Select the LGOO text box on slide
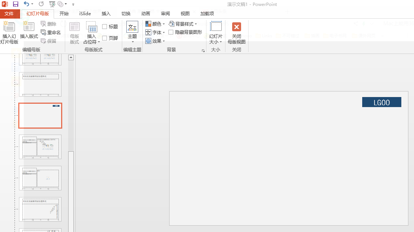 382,102
